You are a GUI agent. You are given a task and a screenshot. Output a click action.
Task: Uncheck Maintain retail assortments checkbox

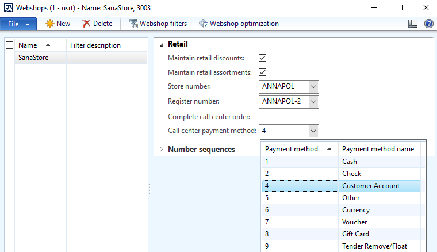(x=263, y=72)
